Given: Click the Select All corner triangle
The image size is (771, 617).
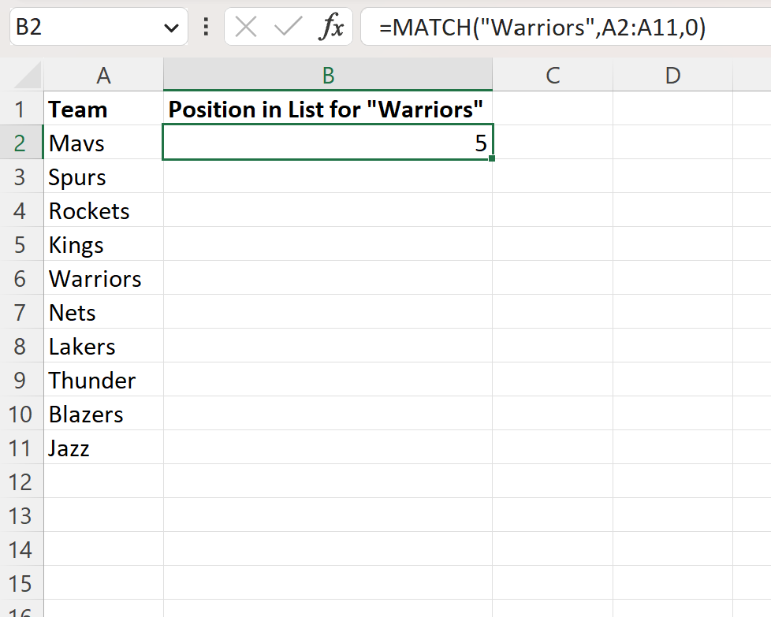Looking at the screenshot, I should click(29, 76).
